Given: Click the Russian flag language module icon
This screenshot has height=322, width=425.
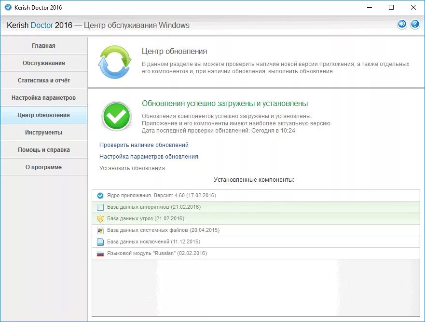Looking at the screenshot, I should click(x=100, y=254).
